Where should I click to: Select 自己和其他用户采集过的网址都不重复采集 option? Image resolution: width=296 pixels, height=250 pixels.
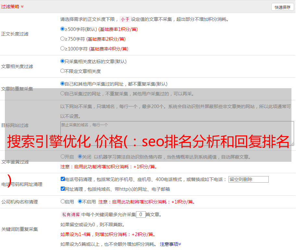coord(63,84)
